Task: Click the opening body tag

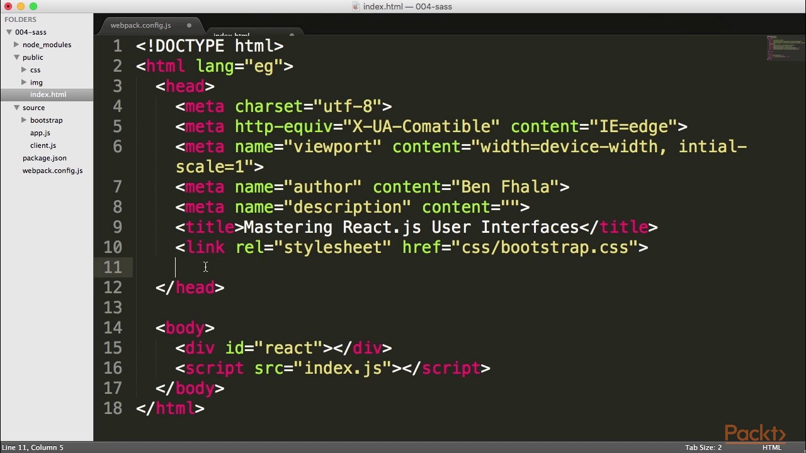Action: click(x=185, y=328)
